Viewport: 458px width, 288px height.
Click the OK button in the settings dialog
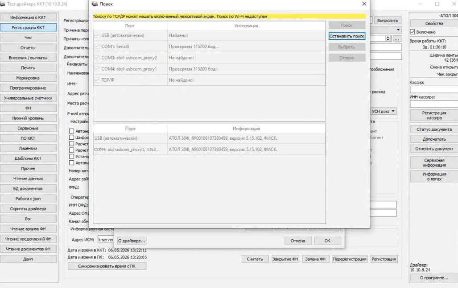[x=327, y=241]
